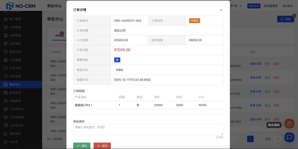
Task: Open 客户管理 via its sidebar icon
Action: click(6, 19)
